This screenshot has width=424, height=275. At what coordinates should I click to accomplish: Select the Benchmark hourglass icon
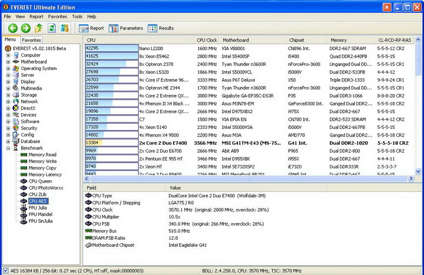[16, 148]
